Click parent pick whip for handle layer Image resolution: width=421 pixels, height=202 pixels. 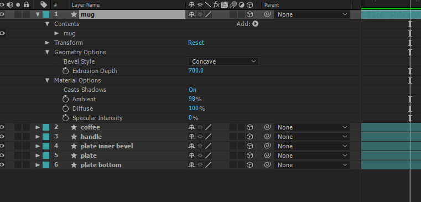267,137
